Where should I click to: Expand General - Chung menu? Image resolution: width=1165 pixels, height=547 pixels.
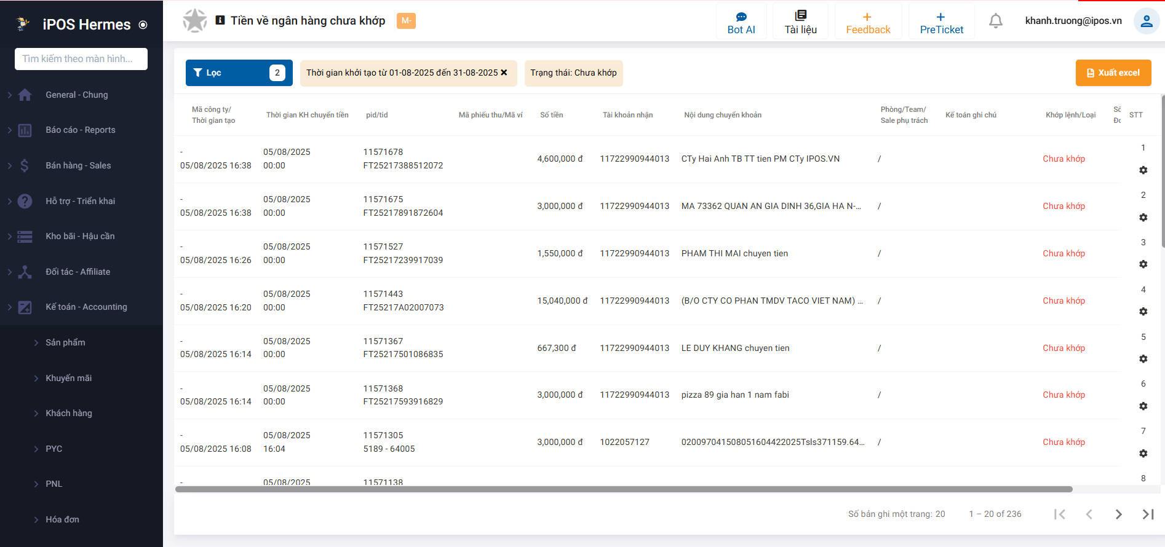(10, 95)
